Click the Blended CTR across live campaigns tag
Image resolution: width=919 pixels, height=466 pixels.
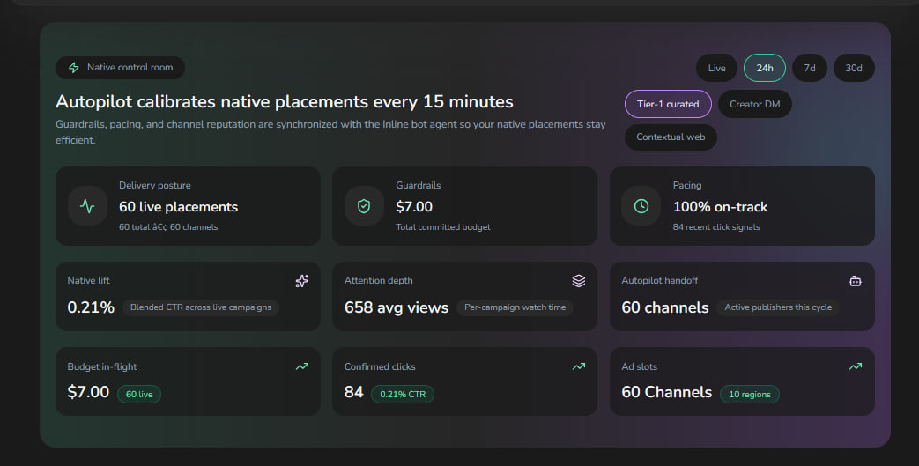pyautogui.click(x=200, y=307)
